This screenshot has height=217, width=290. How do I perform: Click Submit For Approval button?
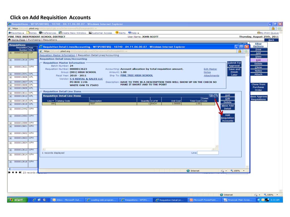(234, 64)
